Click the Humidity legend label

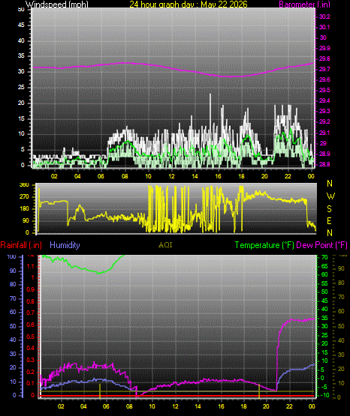[65, 245]
